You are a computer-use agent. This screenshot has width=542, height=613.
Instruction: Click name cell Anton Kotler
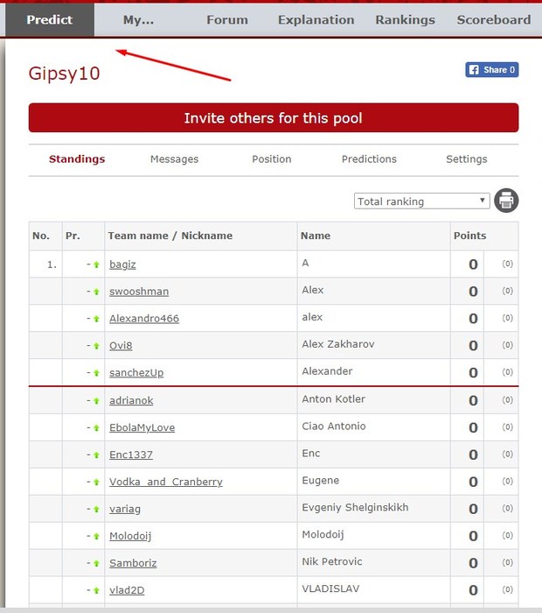(334, 399)
